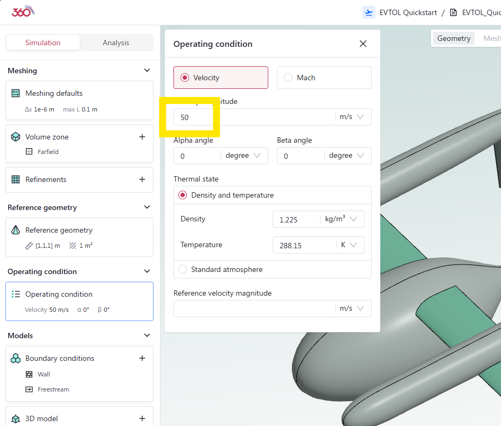Click the Volume zone cube icon
The image size is (501, 426).
16,137
